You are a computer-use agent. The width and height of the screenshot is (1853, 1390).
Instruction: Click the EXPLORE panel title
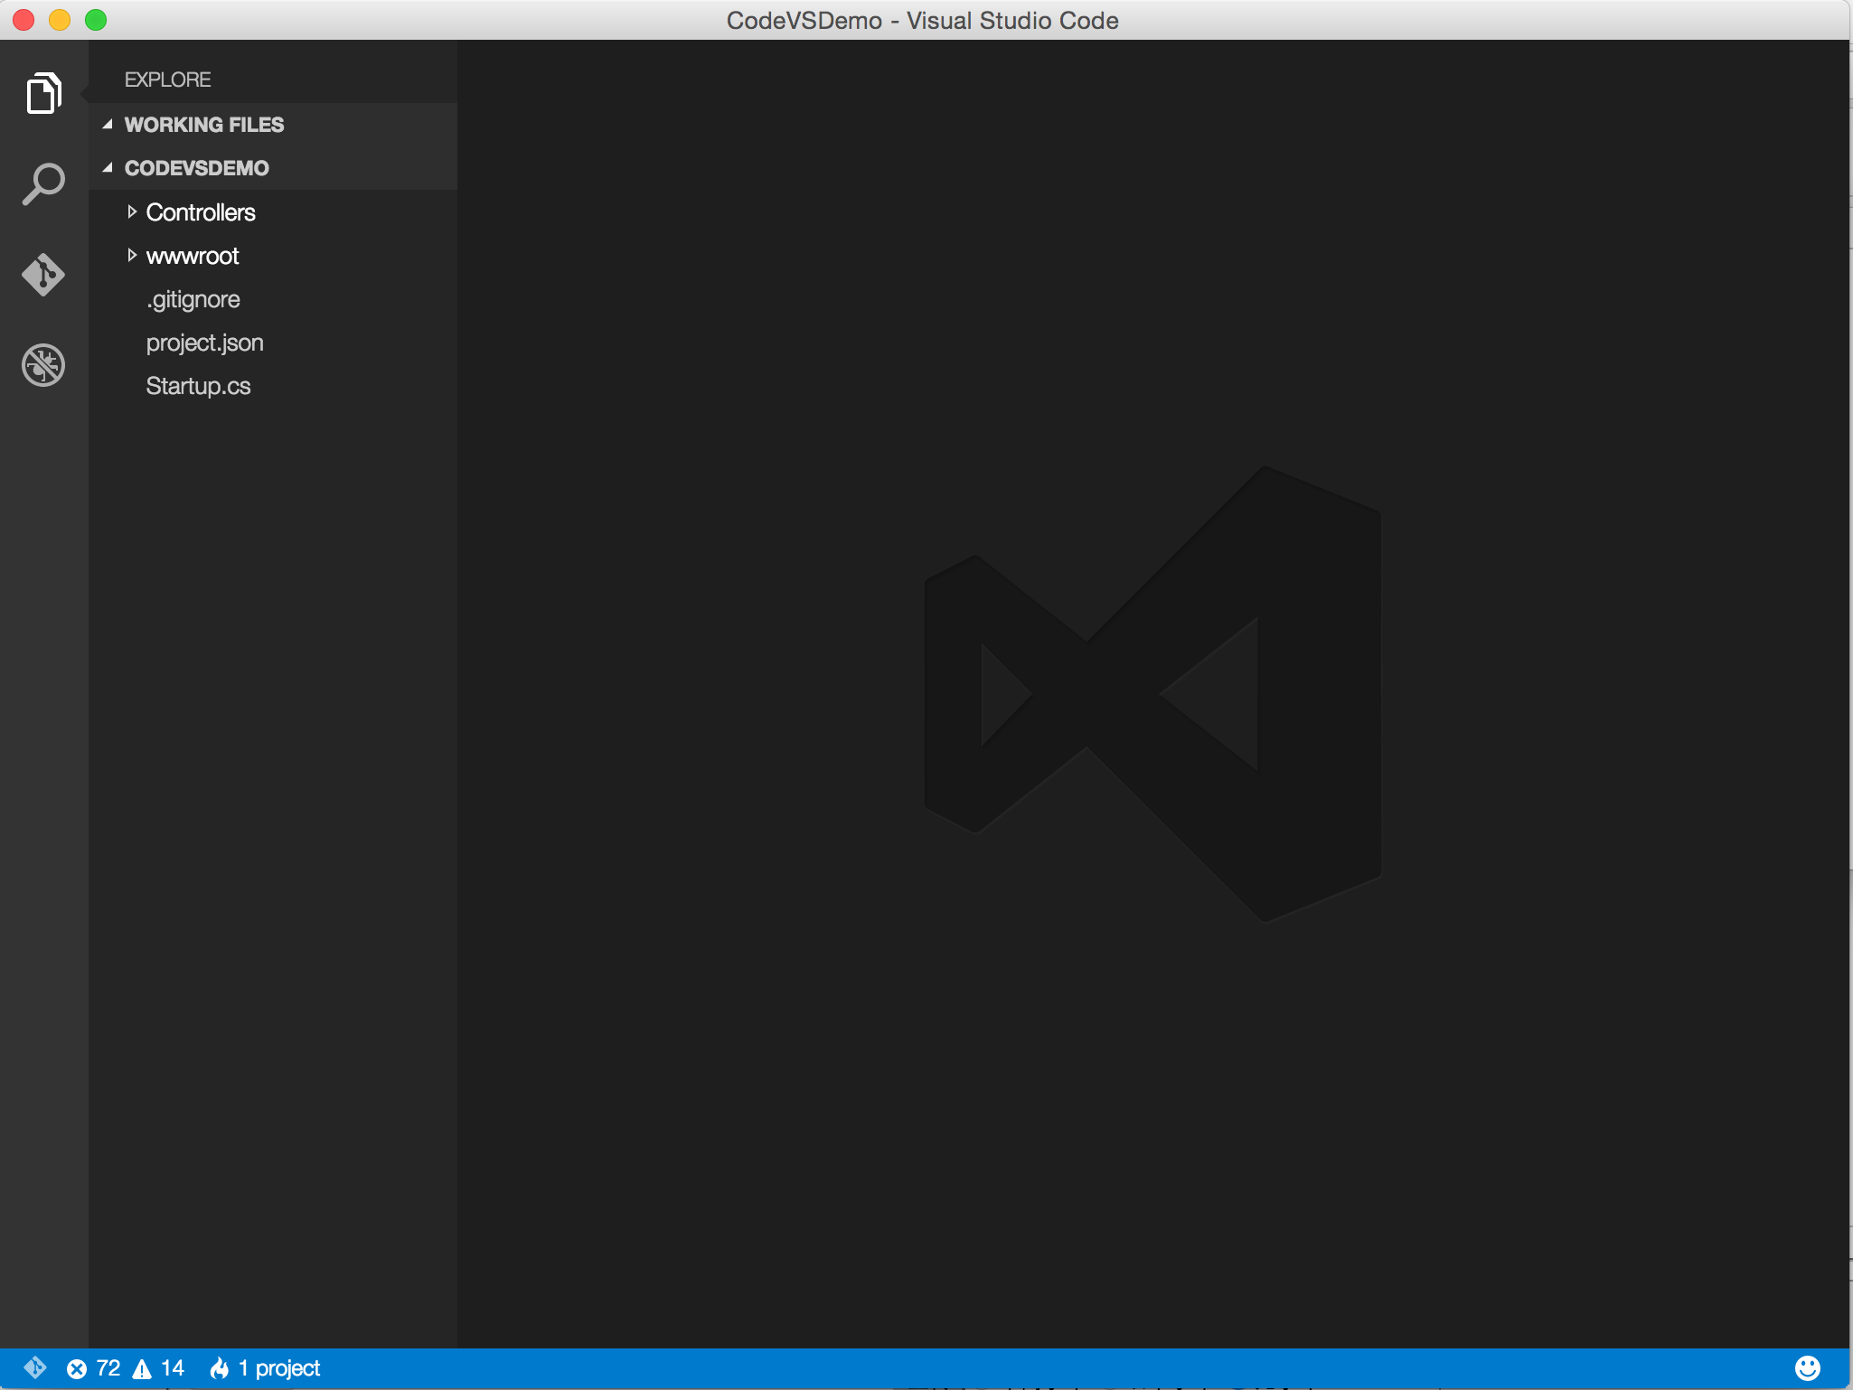pyautogui.click(x=168, y=80)
